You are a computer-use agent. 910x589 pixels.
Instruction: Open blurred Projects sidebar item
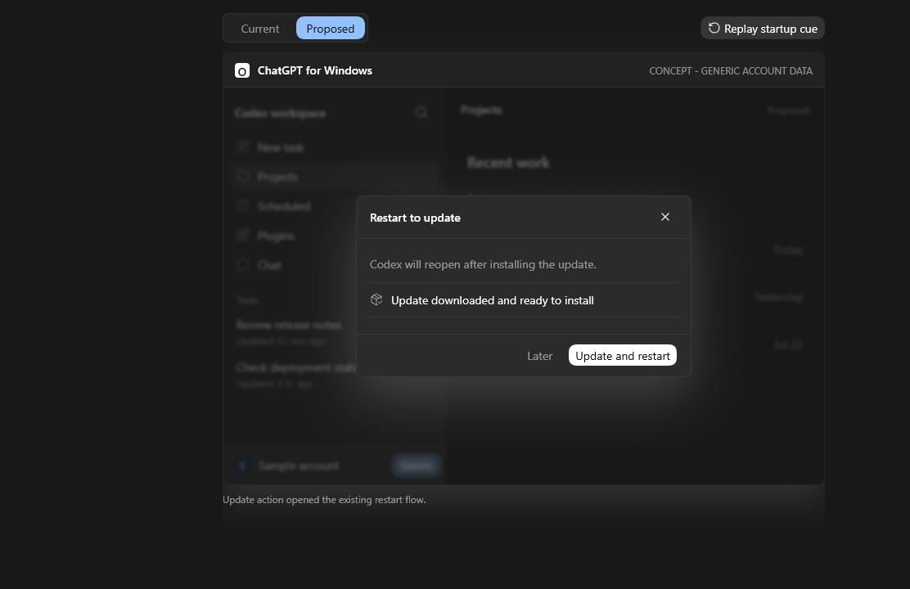(x=334, y=177)
